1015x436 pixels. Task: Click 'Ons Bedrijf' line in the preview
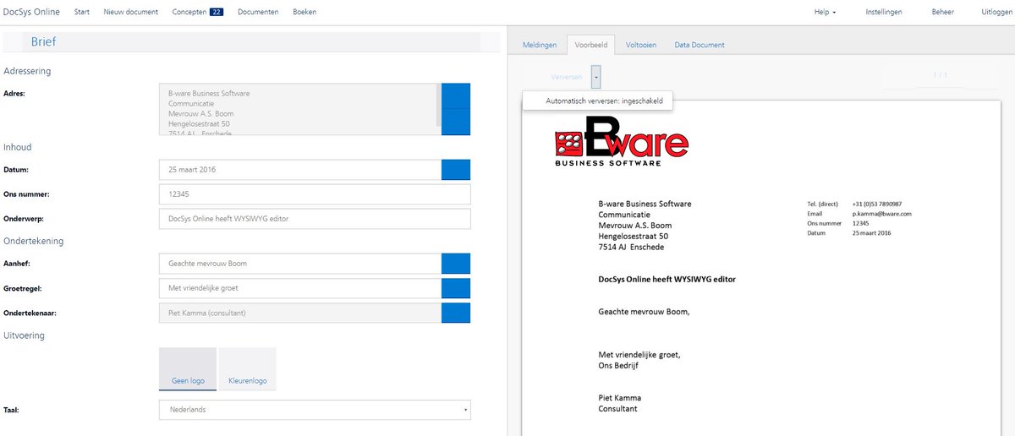619,366
